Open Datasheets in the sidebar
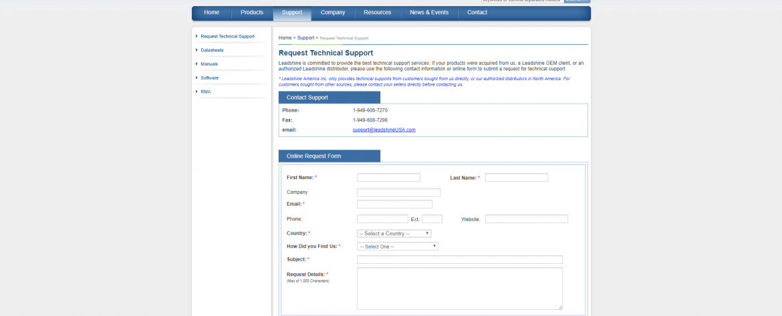Image resolution: width=782 pixels, height=316 pixels. tap(212, 50)
